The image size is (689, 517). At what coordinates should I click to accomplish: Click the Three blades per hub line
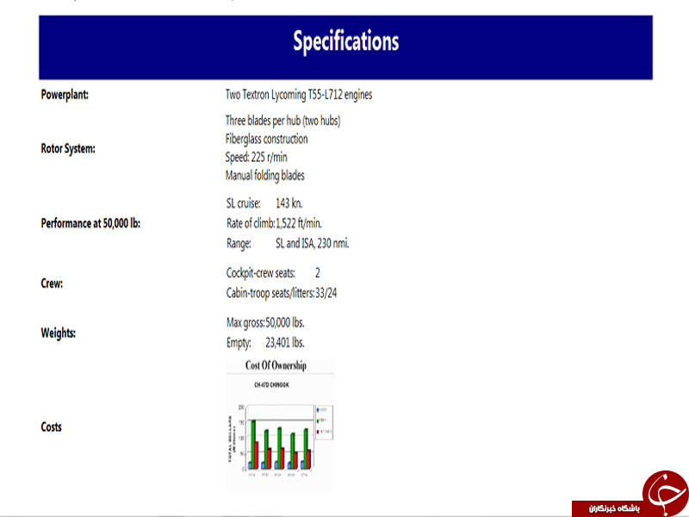[289, 121]
